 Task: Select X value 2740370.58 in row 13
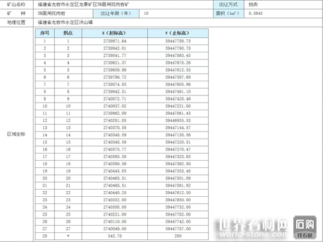[x=115, y=128]
